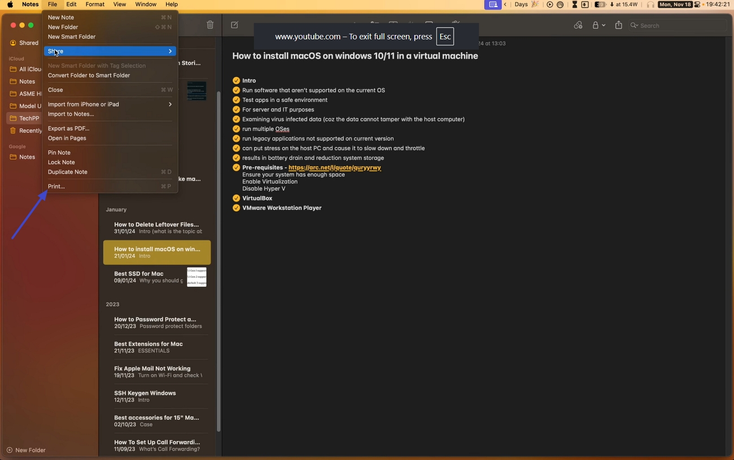Open the lock note dropdown in toolbar
Image resolution: width=734 pixels, height=460 pixels.
tap(598, 25)
